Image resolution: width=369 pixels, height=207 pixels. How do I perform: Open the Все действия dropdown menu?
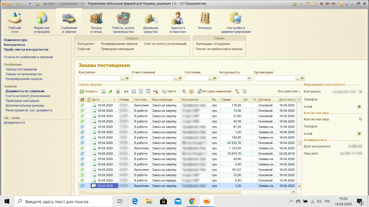(289, 91)
